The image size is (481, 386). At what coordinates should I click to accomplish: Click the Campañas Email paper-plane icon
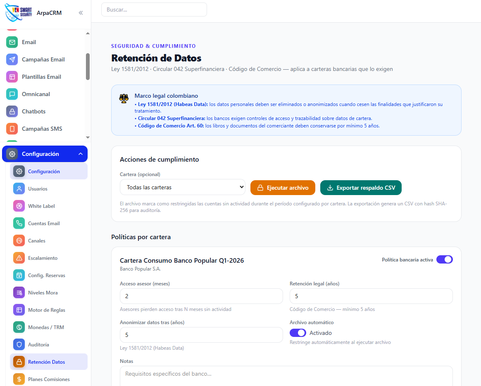12,59
